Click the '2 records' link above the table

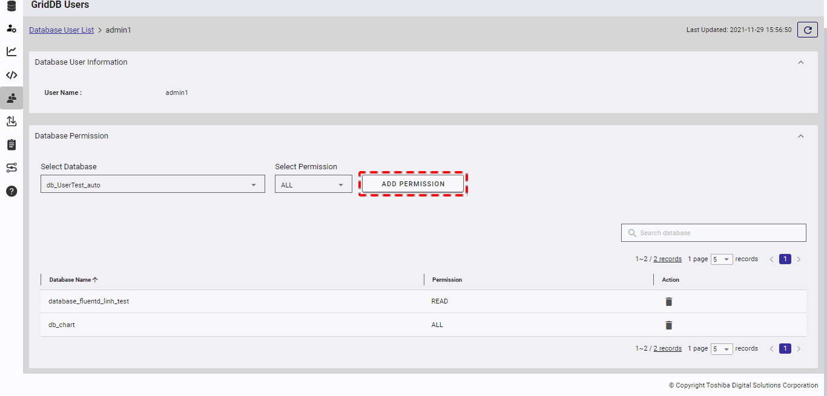[668, 259]
